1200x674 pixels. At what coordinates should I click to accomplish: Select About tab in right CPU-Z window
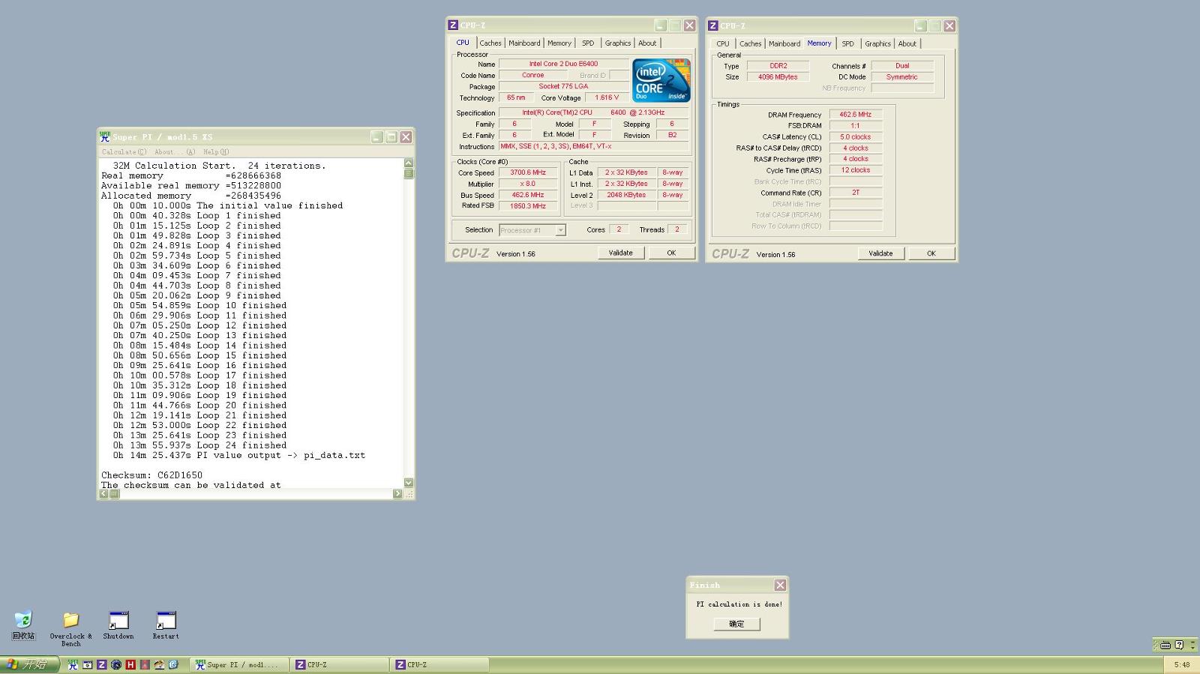[907, 43]
